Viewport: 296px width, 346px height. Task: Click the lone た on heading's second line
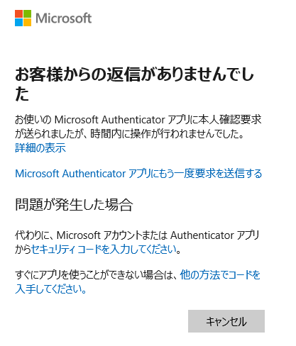pyautogui.click(x=22, y=94)
